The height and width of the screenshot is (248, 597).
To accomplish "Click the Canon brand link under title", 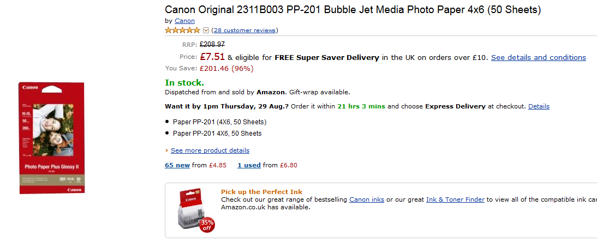I will pos(184,21).
